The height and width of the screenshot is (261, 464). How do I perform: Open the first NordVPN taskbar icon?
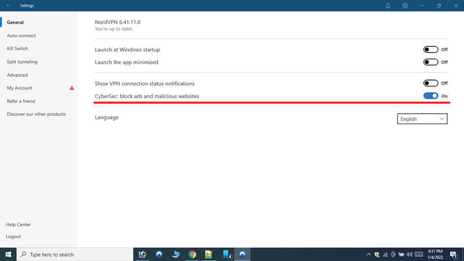coord(159,255)
